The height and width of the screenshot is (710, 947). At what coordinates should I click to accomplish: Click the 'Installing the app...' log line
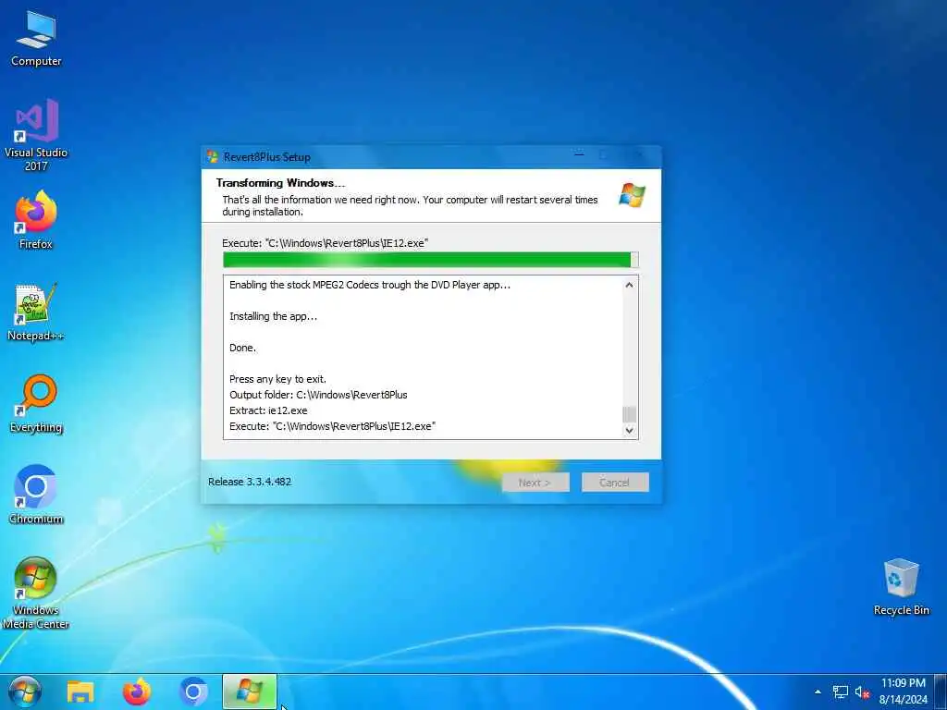coord(273,316)
